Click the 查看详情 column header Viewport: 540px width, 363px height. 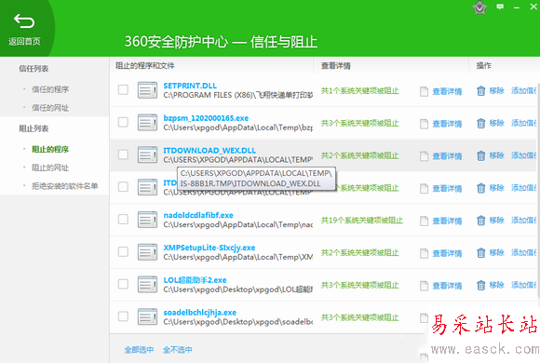pyautogui.click(x=336, y=65)
